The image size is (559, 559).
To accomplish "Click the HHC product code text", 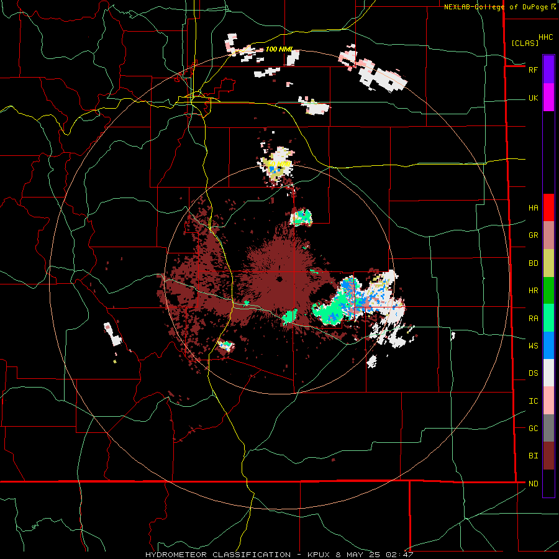I will pyautogui.click(x=545, y=37).
